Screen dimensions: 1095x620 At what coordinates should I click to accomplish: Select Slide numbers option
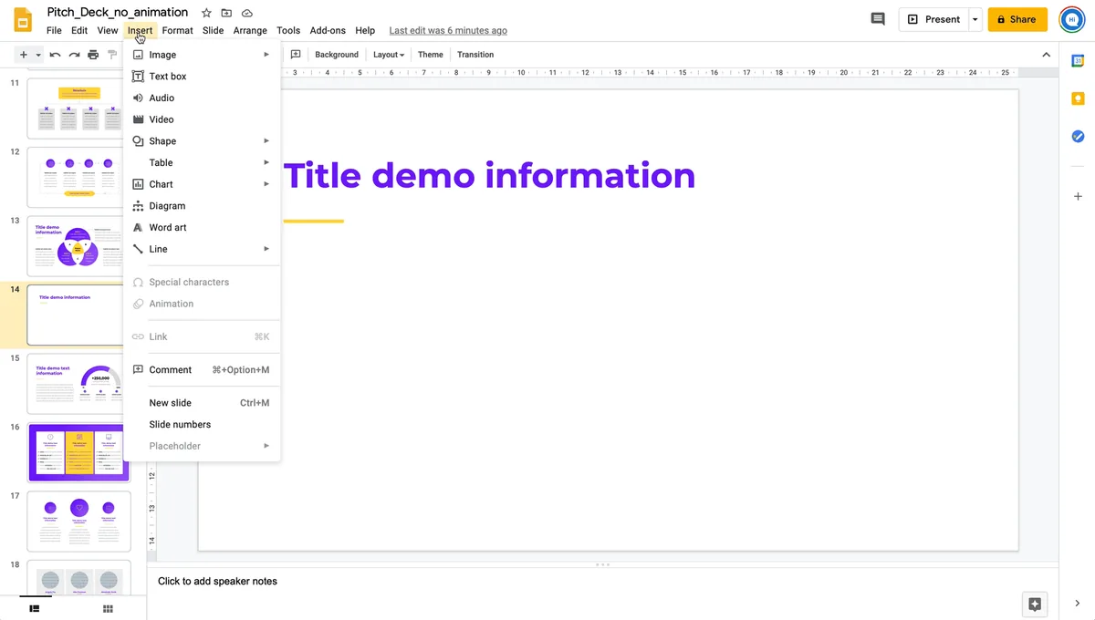(x=202, y=424)
